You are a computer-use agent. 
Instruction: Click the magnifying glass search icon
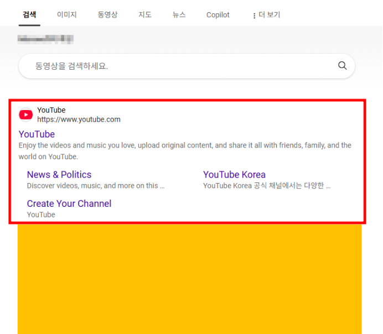click(x=342, y=66)
